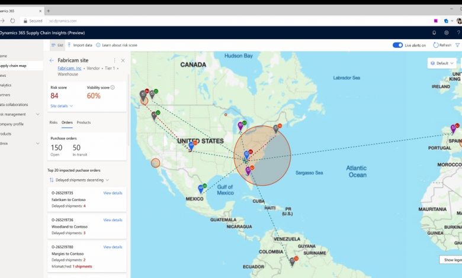Image resolution: width=462 pixels, height=278 pixels.
Task: Open the Delayed shipments descending sort dropdown
Action: click(79, 180)
